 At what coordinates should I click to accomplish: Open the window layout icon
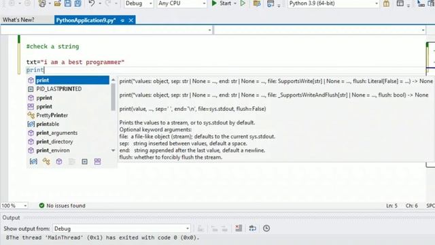400,3
